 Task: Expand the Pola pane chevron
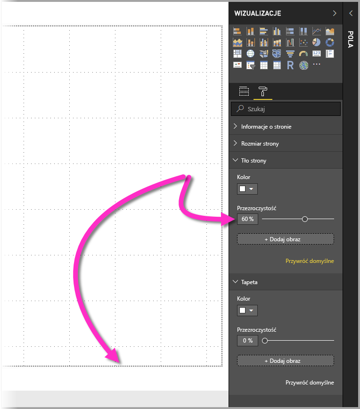351,13
